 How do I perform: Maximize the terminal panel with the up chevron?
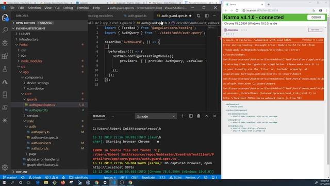coord(206,116)
